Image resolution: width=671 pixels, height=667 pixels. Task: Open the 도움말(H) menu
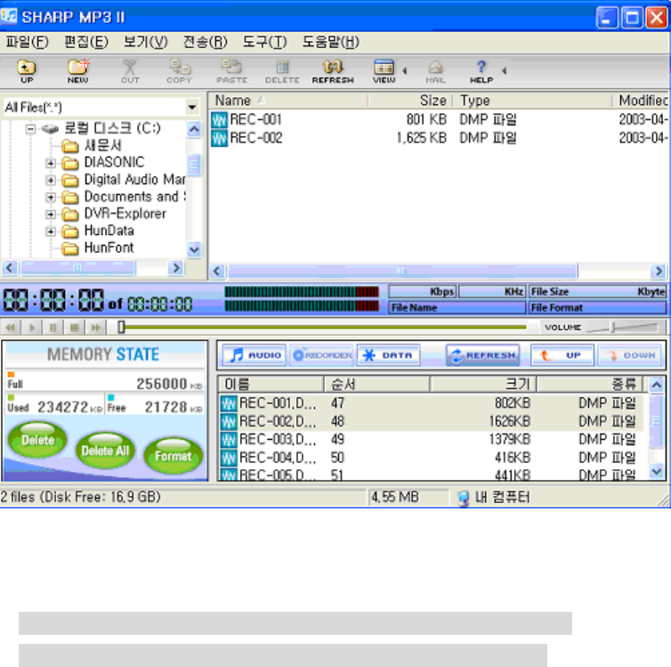pos(330,42)
